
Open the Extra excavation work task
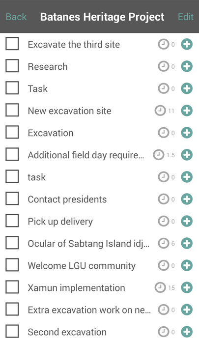[89, 310]
